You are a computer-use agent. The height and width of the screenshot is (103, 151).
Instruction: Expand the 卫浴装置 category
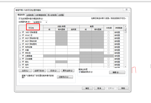[x=20, y=59]
